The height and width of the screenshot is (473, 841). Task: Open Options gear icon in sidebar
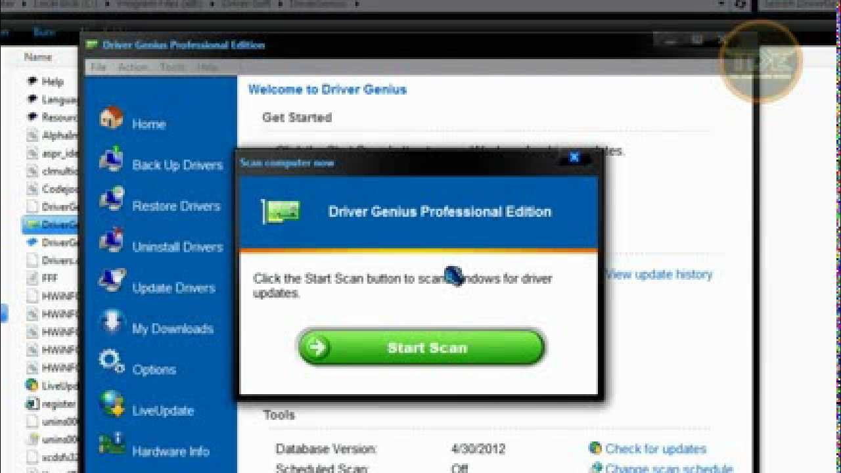tap(112, 363)
